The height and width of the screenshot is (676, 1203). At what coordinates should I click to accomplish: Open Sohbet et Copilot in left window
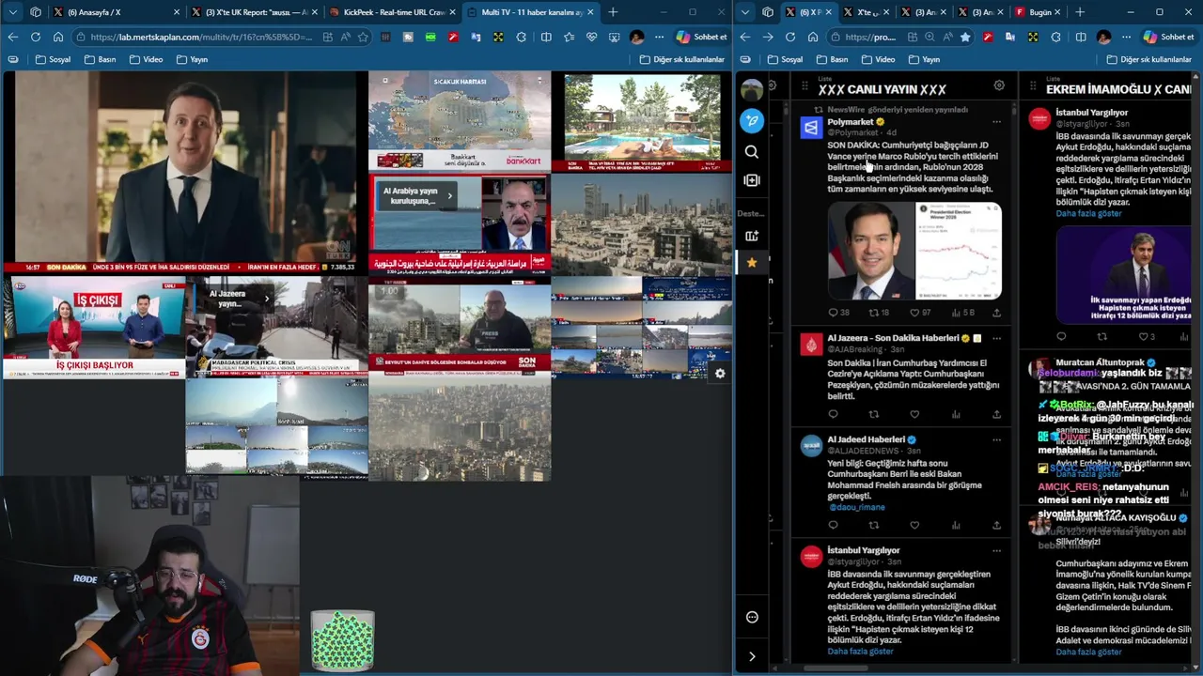pyautogui.click(x=700, y=37)
